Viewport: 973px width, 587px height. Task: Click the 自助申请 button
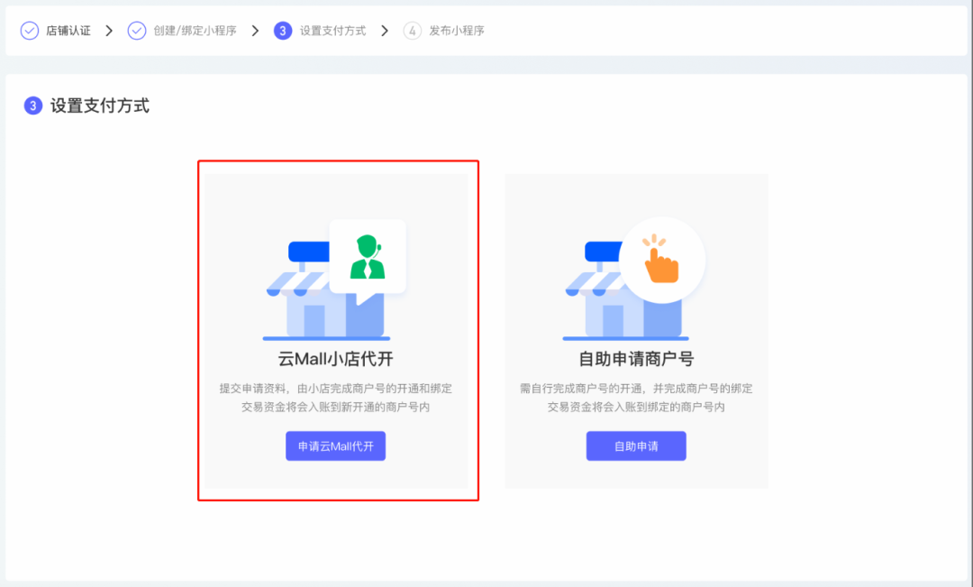pyautogui.click(x=636, y=446)
